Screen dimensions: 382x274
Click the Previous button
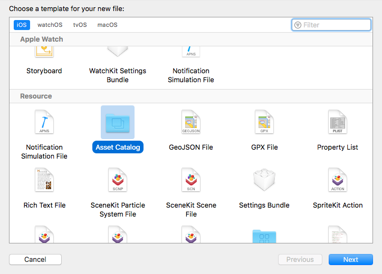[x=300, y=259]
